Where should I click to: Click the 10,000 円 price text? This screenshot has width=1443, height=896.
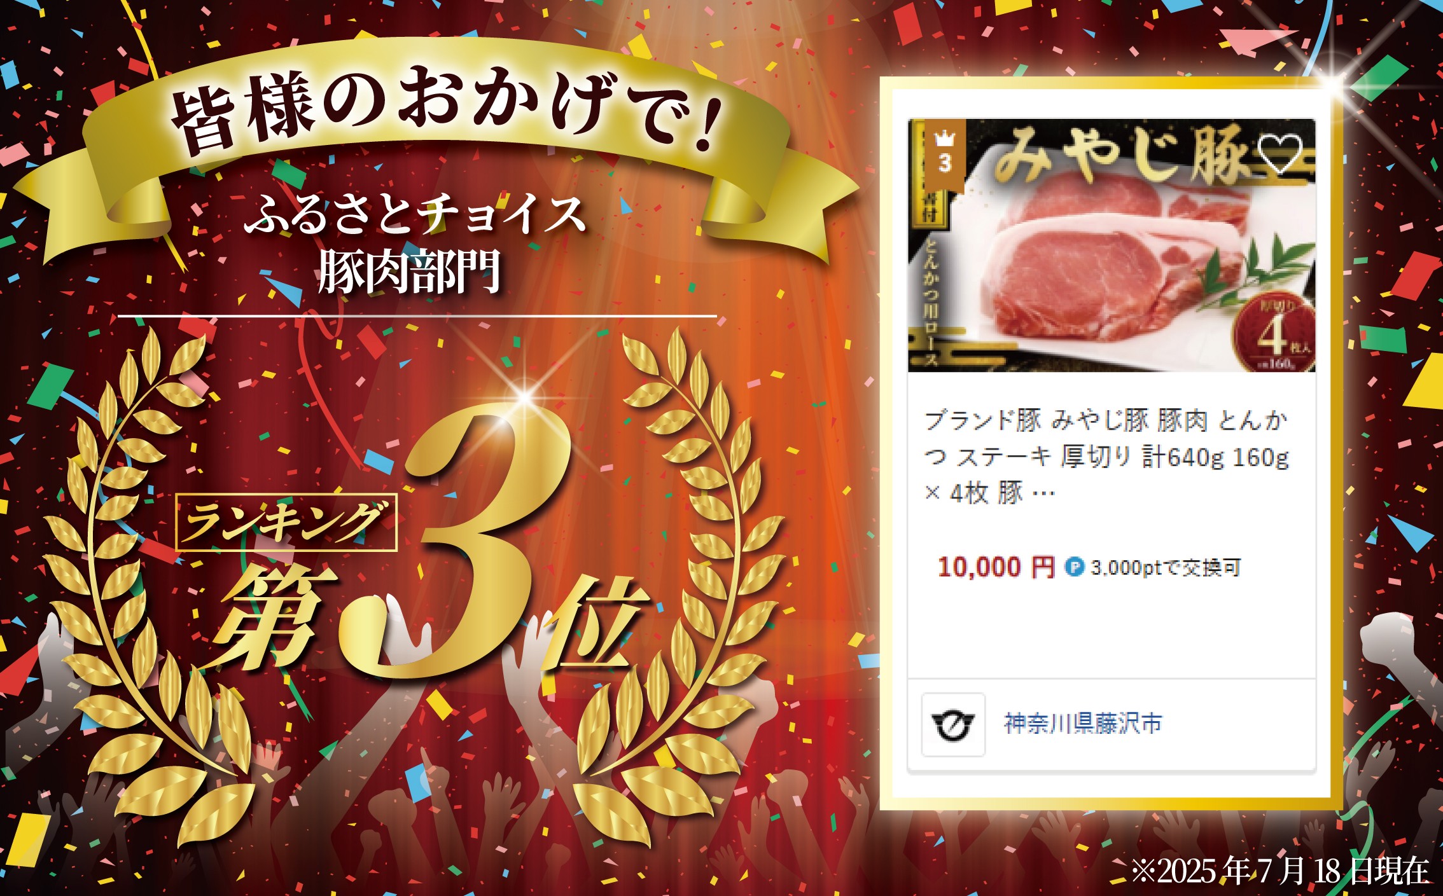996,567
